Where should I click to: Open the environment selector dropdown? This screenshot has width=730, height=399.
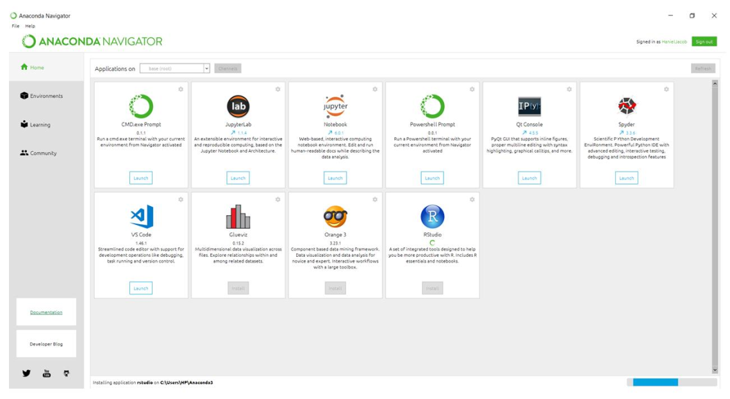[x=174, y=69]
